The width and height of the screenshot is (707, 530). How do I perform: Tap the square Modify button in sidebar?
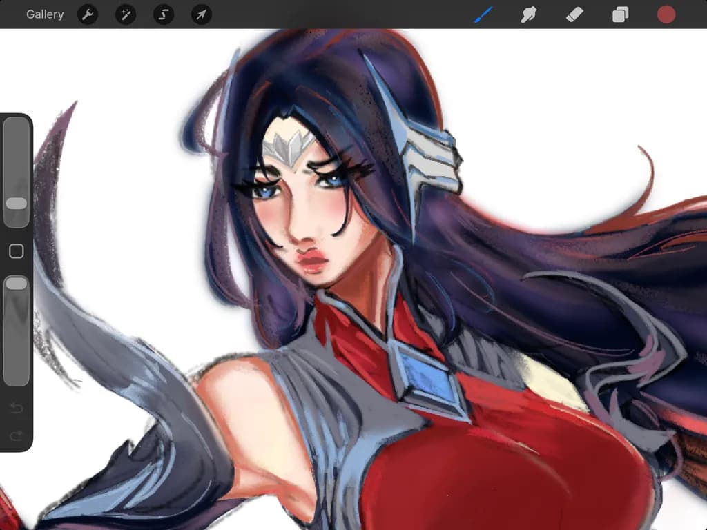pos(17,251)
